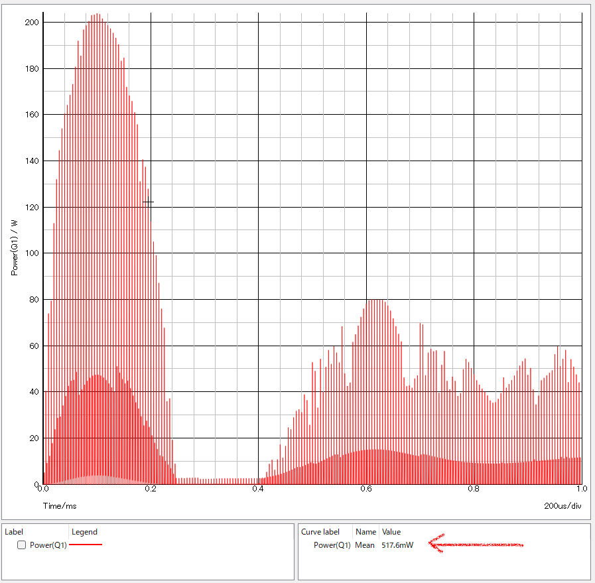
Task: Click the red Power(Q1) legend line
Action: 86,545
